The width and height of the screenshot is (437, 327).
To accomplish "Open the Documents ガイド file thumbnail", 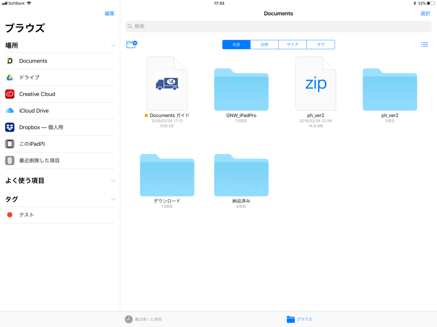I will [x=167, y=84].
